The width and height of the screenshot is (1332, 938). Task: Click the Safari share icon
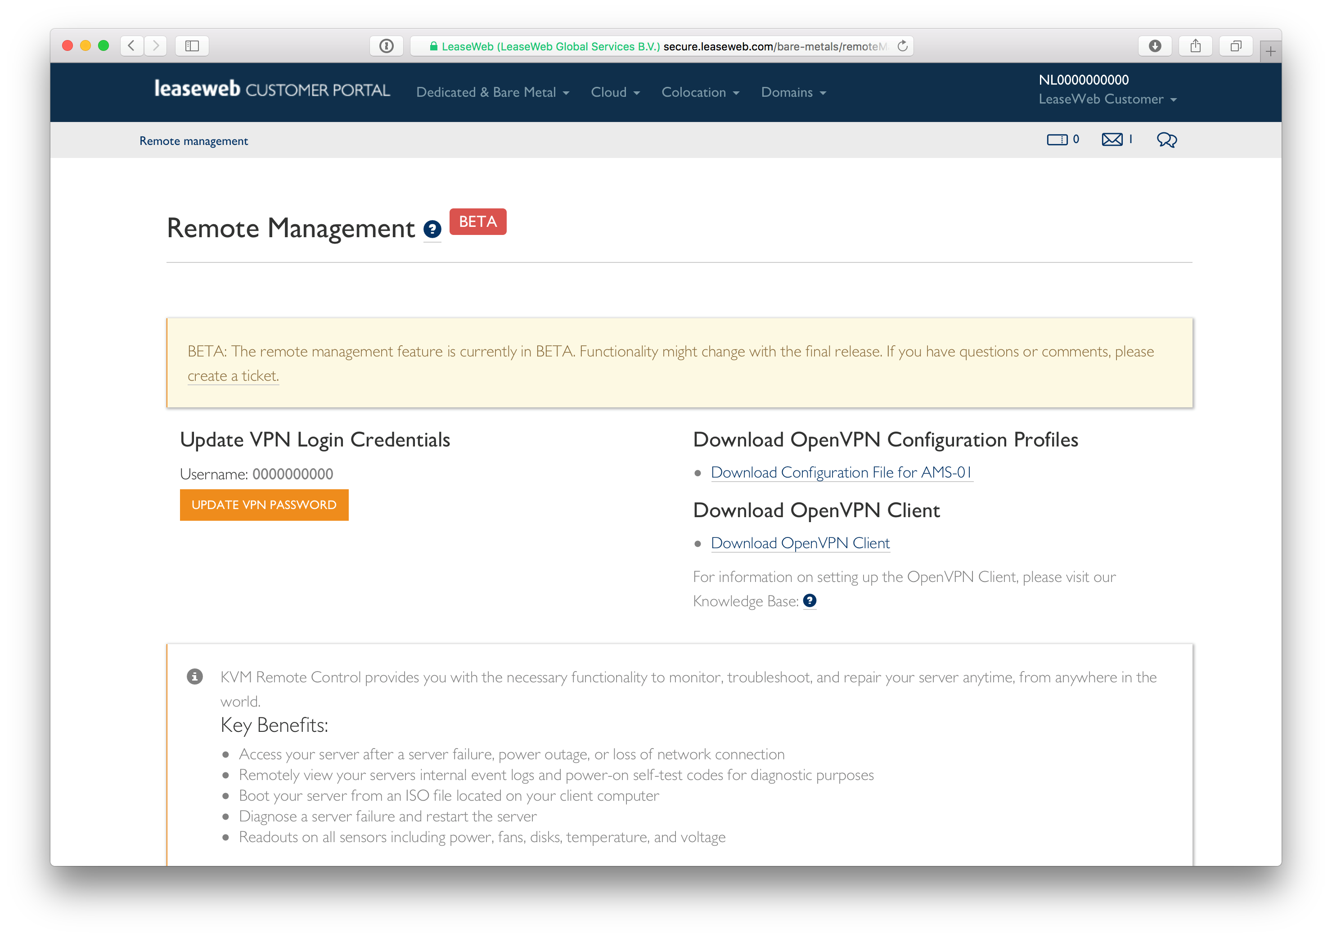pos(1195,46)
